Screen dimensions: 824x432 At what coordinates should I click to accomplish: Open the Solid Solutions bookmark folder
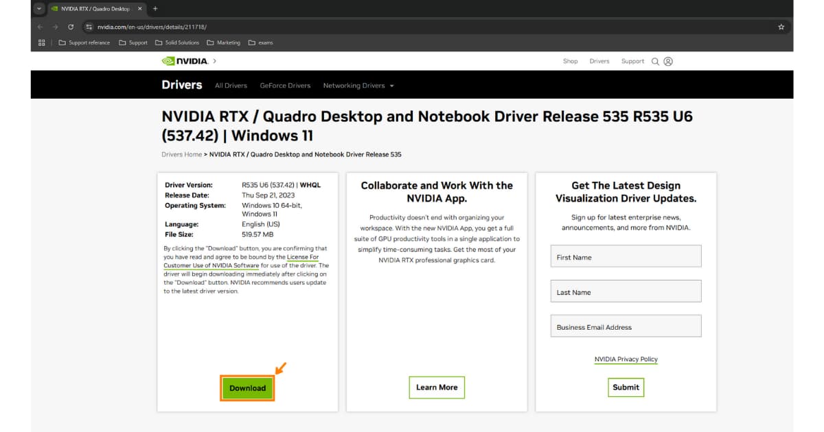click(x=177, y=43)
